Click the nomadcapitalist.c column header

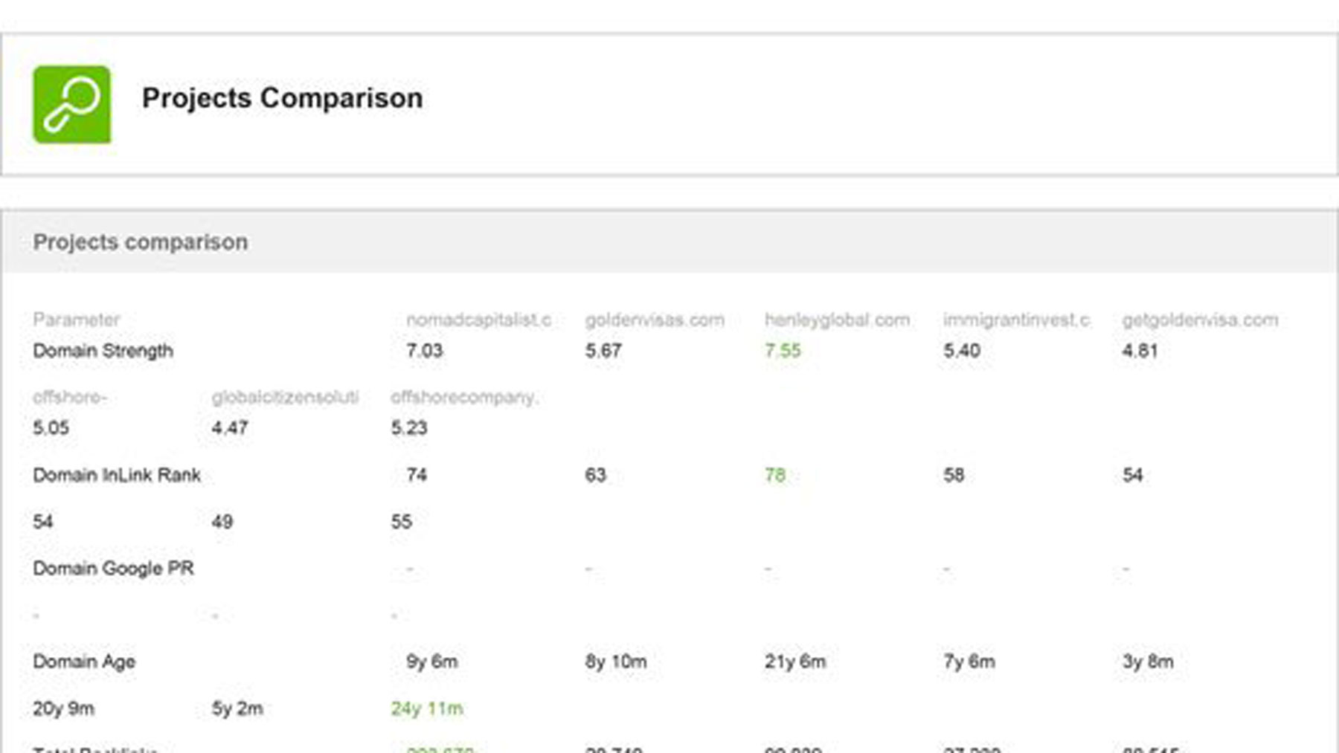478,320
